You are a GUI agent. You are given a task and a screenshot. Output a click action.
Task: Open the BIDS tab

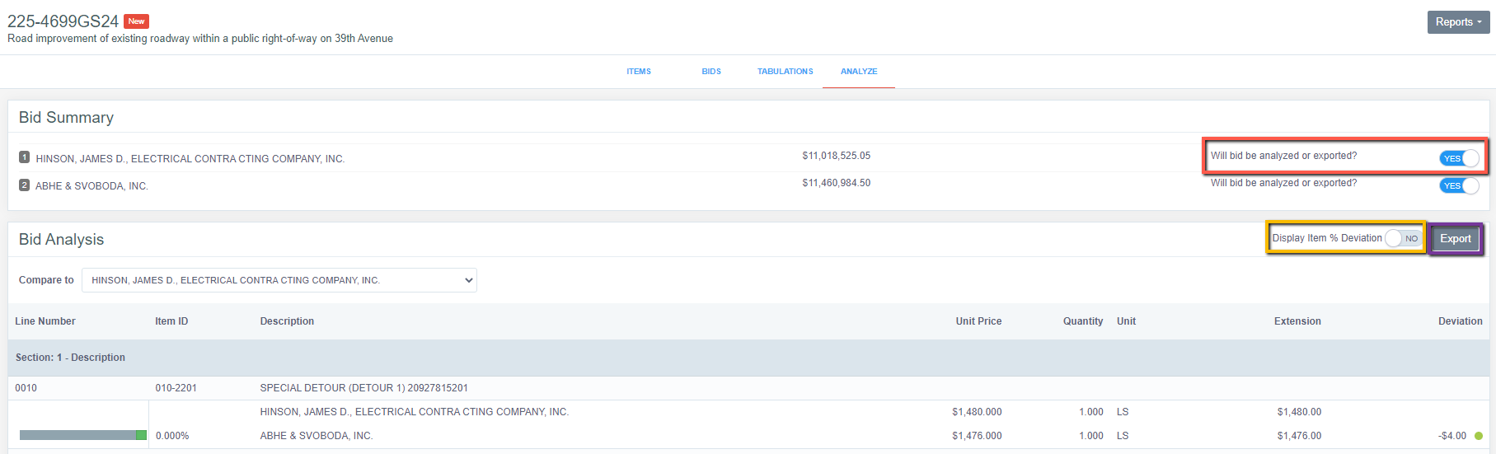point(711,72)
